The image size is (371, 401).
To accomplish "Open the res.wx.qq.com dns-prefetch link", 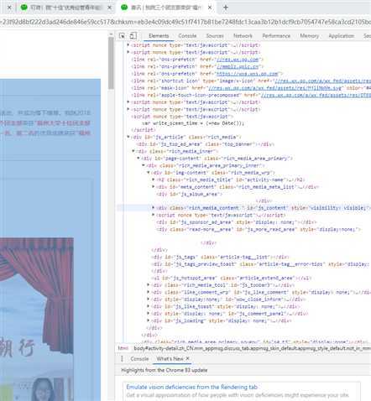I will pos(238,60).
